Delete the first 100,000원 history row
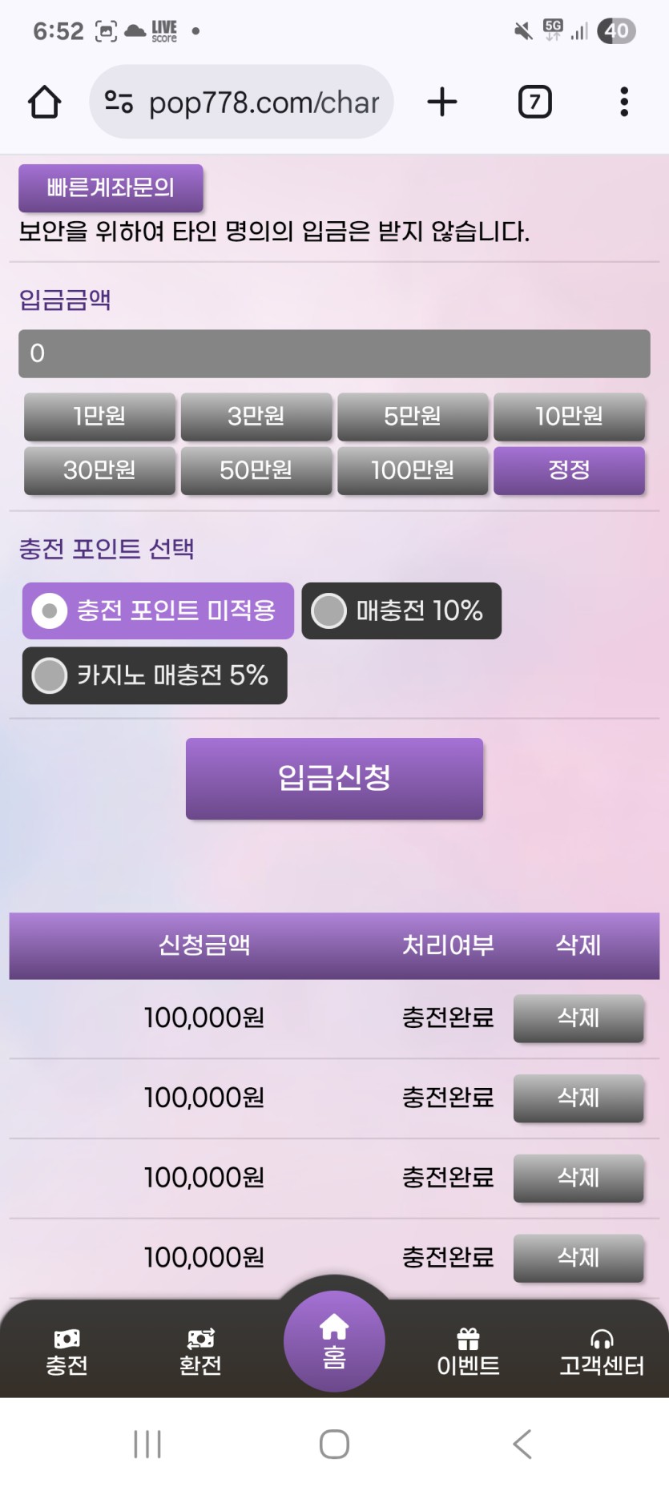This screenshot has height=1487, width=669. point(578,1018)
